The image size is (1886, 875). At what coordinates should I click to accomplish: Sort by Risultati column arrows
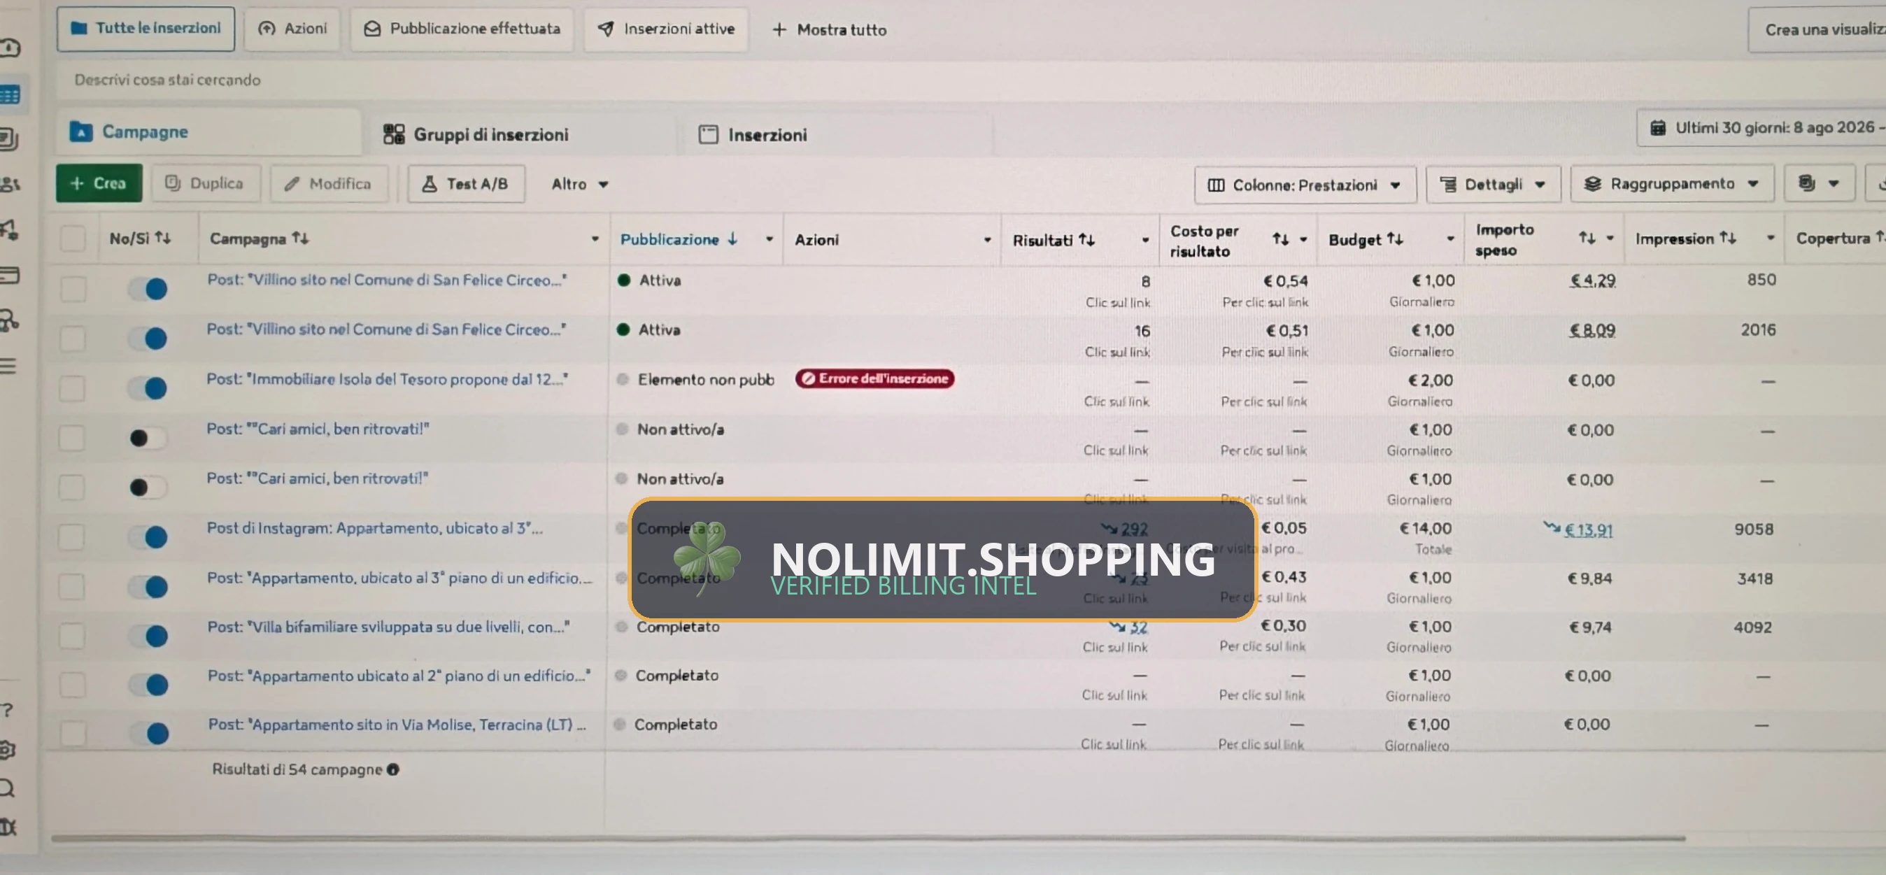click(x=1087, y=240)
